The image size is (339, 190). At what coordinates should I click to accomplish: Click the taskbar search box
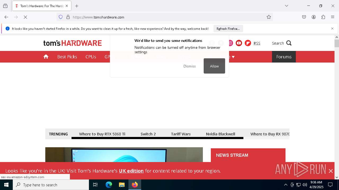click(x=51, y=185)
